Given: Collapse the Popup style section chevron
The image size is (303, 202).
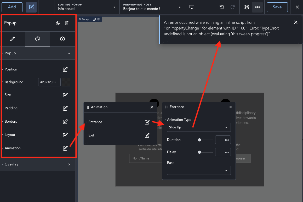Looking at the screenshot, I should pos(69,53).
